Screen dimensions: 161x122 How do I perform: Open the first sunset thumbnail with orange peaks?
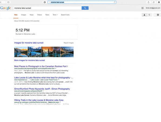click(x=21, y=52)
